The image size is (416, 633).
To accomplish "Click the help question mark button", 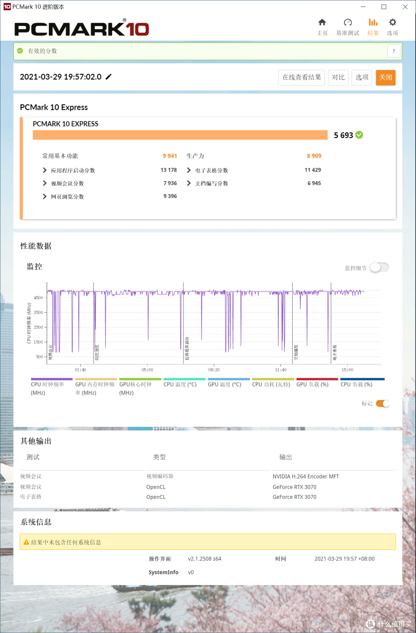I will (394, 51).
